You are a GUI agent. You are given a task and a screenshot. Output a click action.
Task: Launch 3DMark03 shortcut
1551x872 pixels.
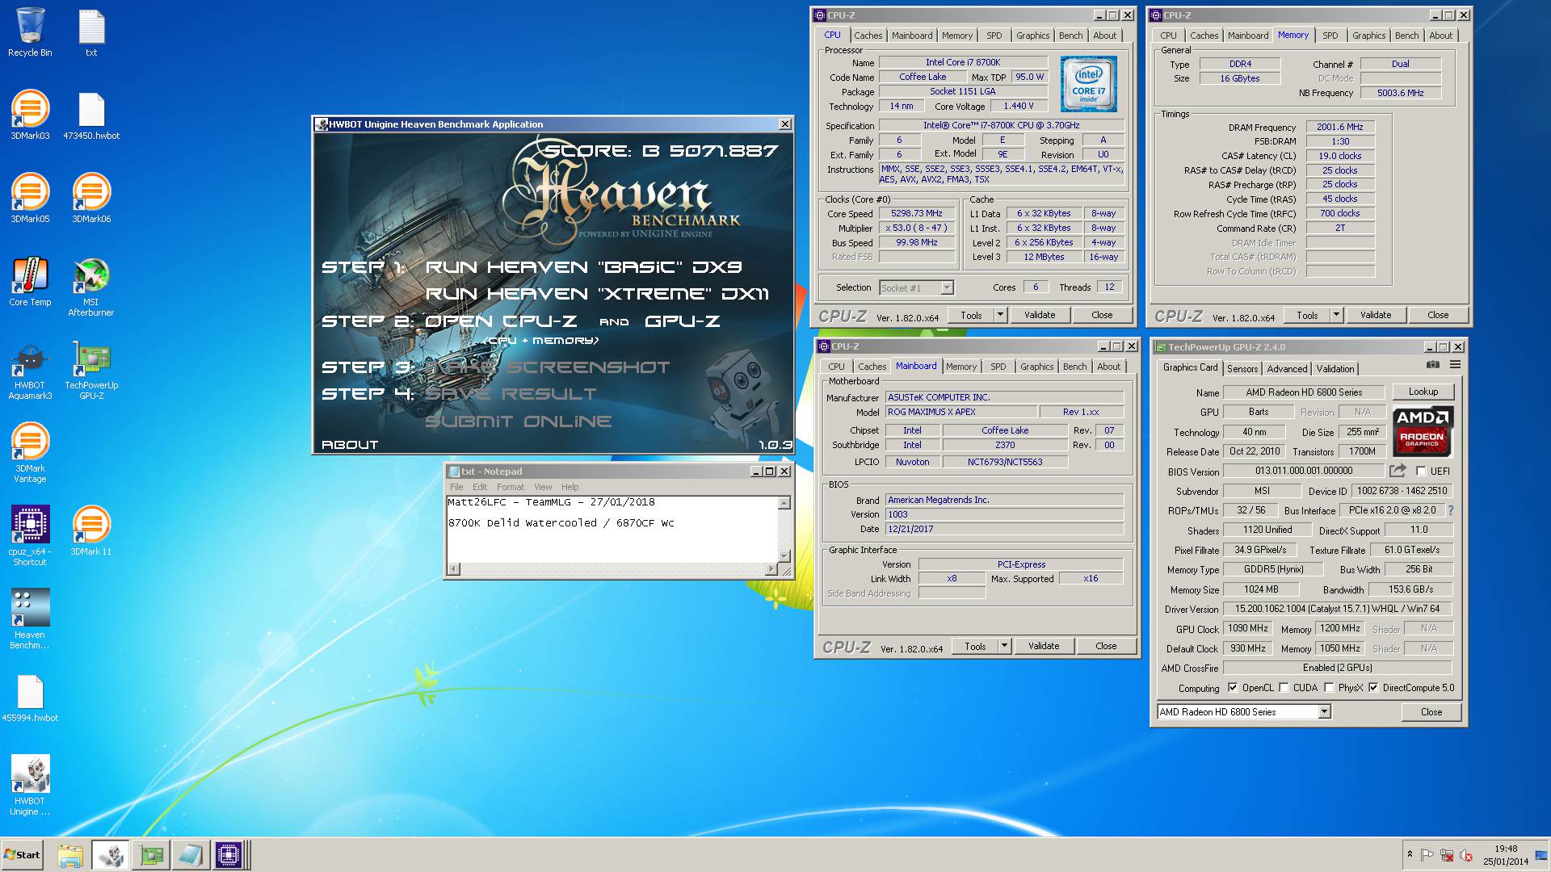(x=30, y=115)
